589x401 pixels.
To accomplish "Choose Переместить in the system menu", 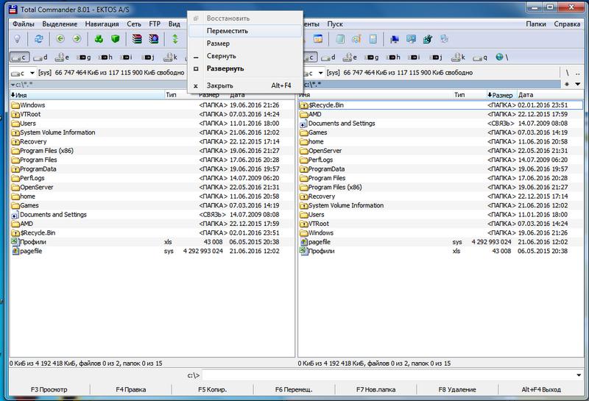I will (x=245, y=31).
